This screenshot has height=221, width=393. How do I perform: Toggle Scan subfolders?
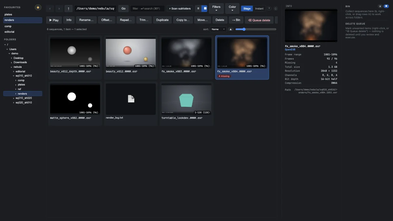point(180,9)
